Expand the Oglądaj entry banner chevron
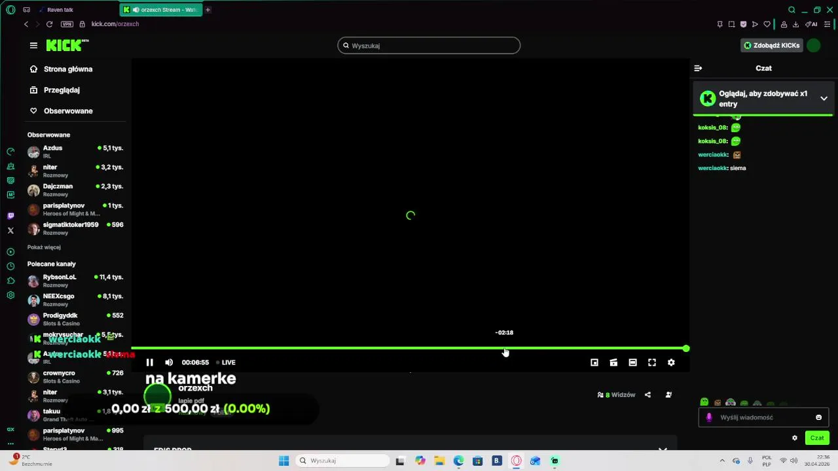 tap(824, 99)
